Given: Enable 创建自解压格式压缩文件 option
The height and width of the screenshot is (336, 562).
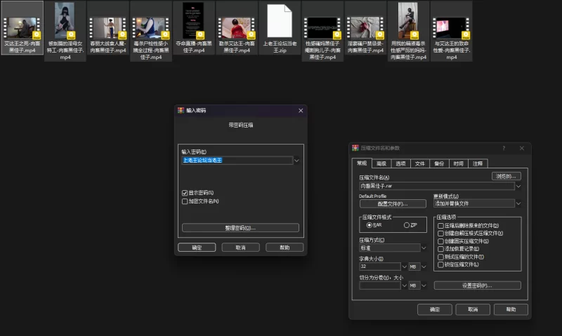Looking at the screenshot, I should [440, 233].
